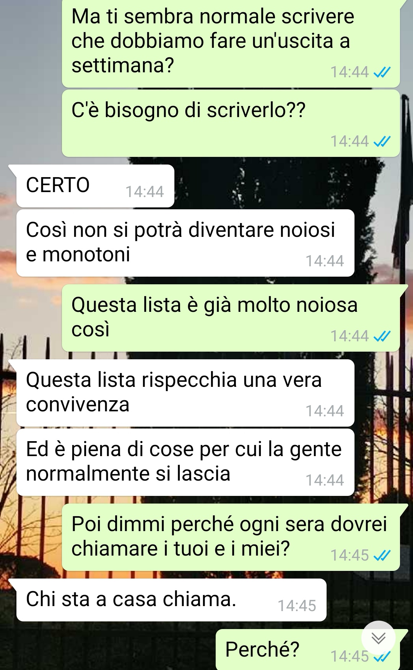Tap read checkmarks on 'Questa lista è già' message
Screen dimensions: 413x670
click(x=382, y=336)
